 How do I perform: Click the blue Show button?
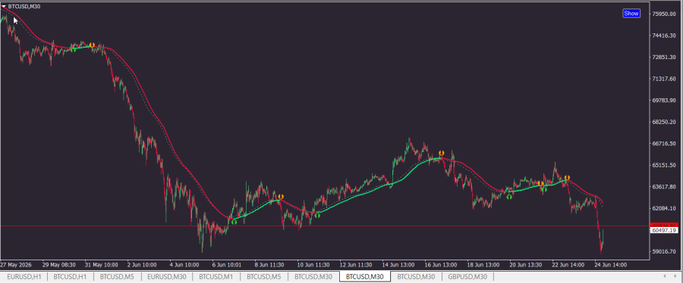(631, 14)
